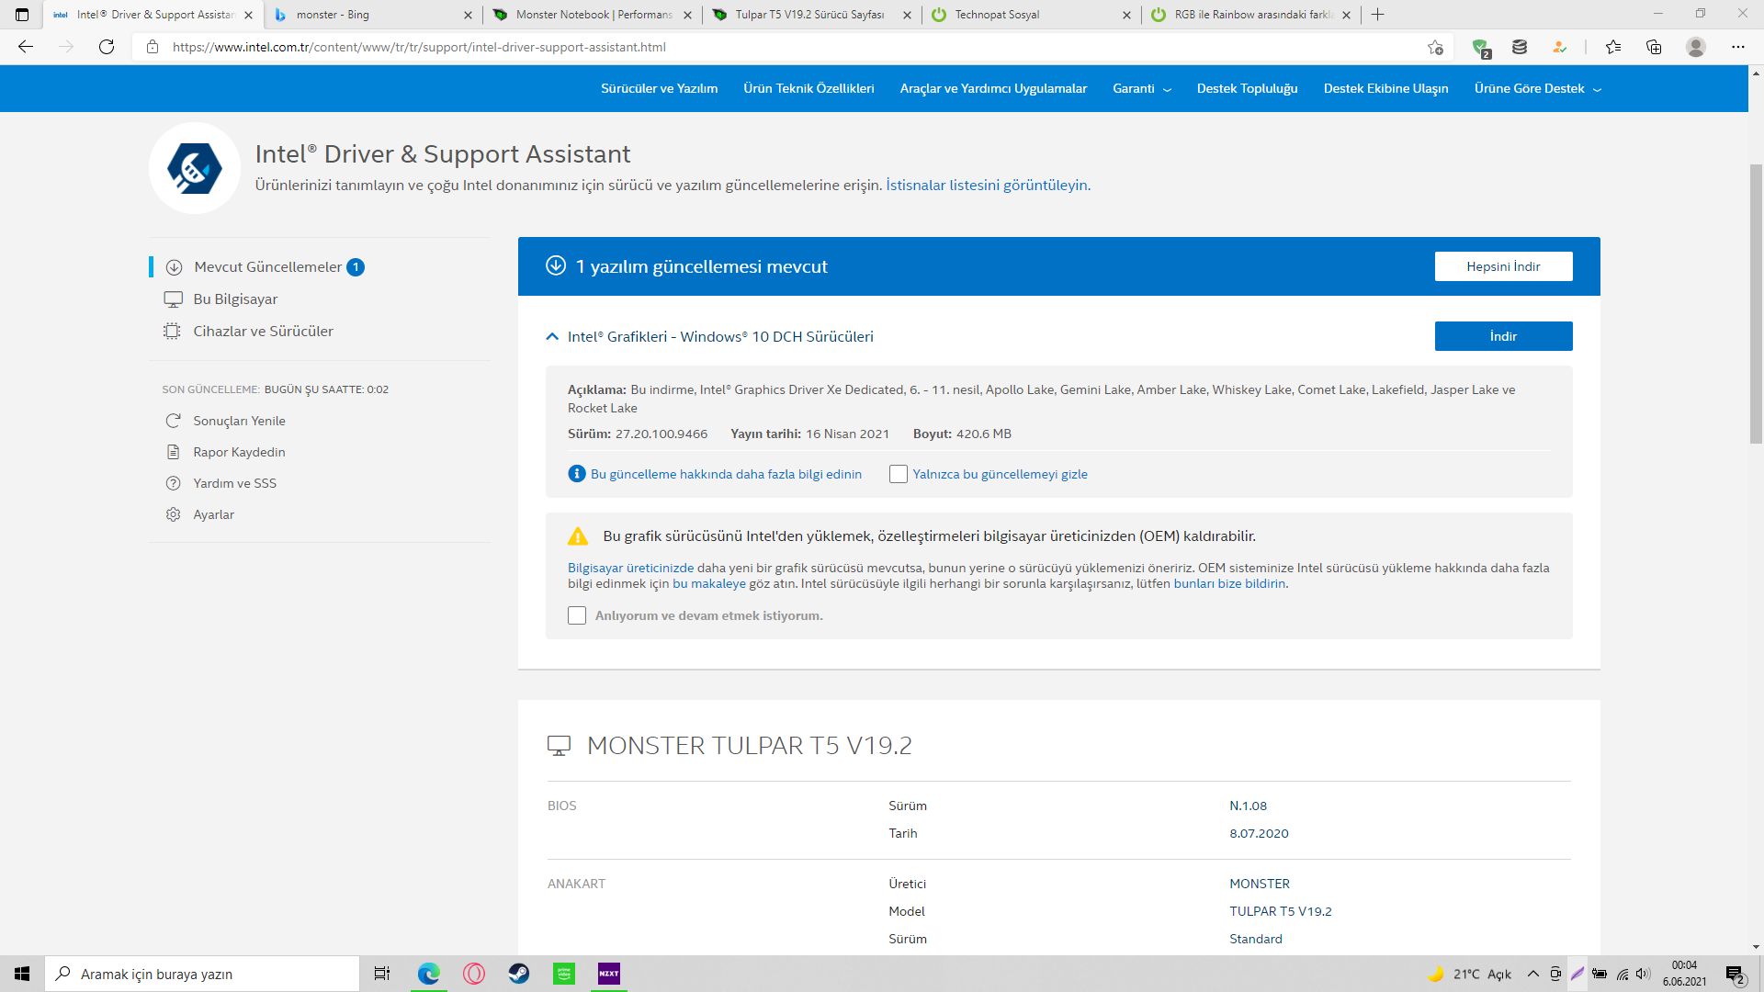The width and height of the screenshot is (1764, 992).
Task: Launch Steam from the taskbar
Action: pyautogui.click(x=519, y=974)
